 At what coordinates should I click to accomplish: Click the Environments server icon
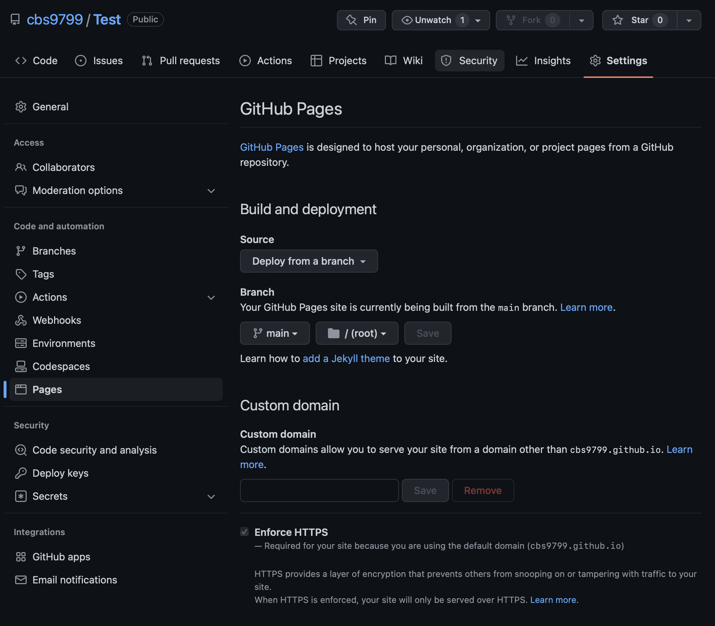[x=21, y=343]
